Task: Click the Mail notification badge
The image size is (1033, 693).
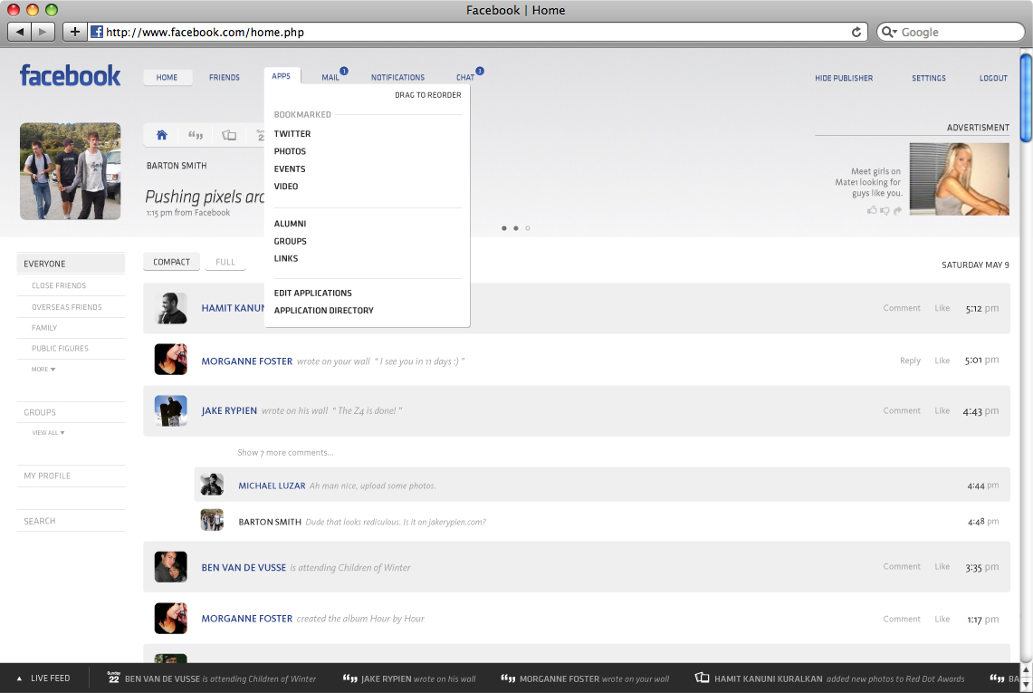Action: click(344, 71)
